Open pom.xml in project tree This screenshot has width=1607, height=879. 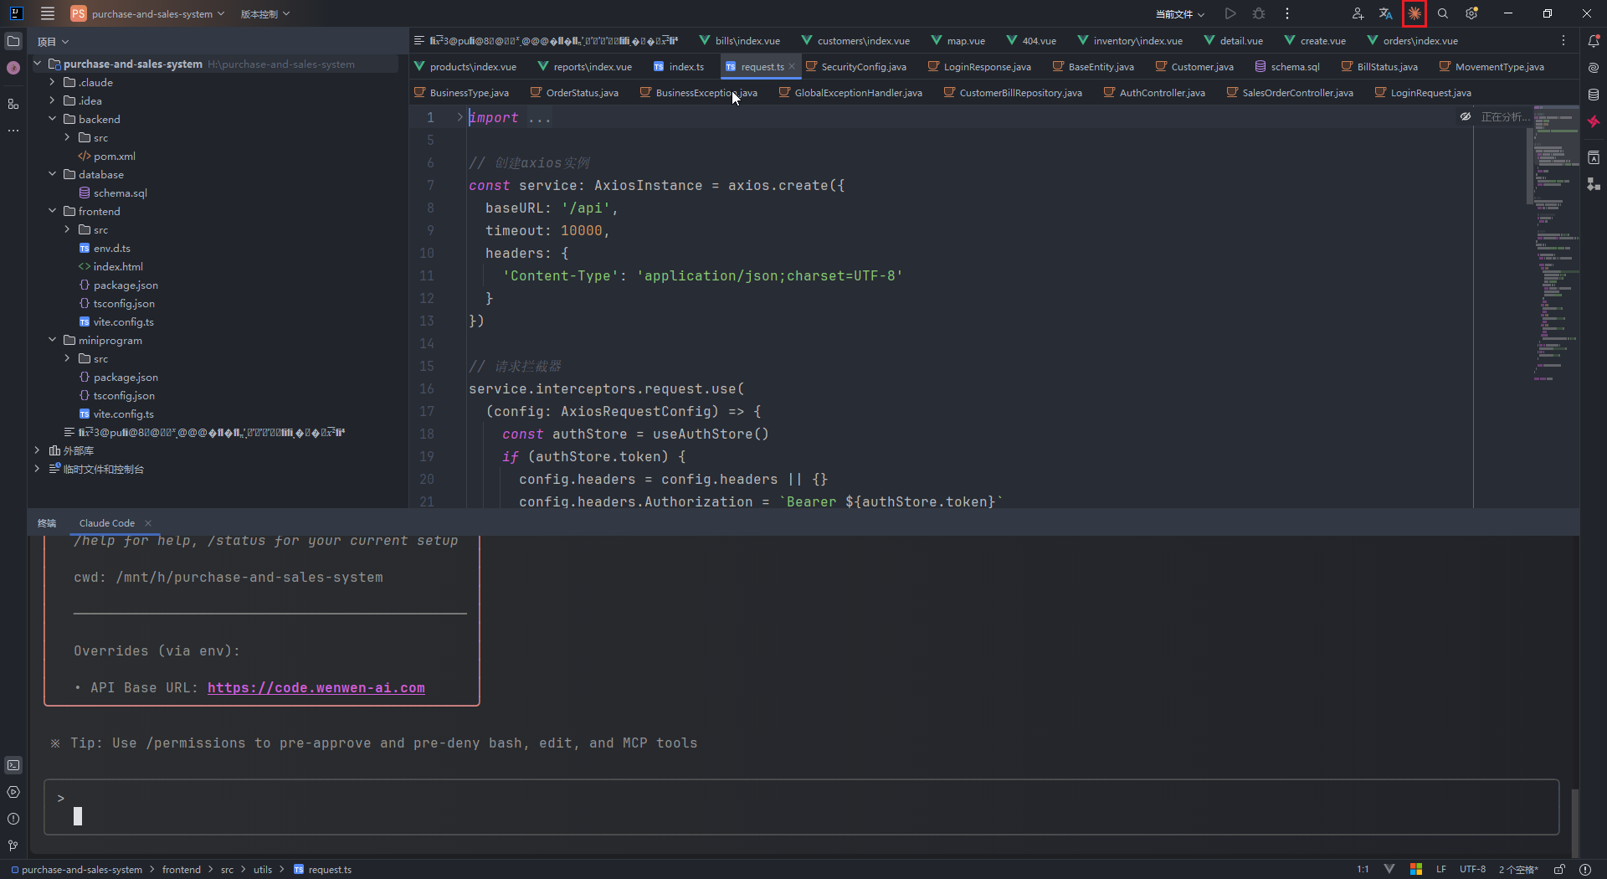[114, 156]
